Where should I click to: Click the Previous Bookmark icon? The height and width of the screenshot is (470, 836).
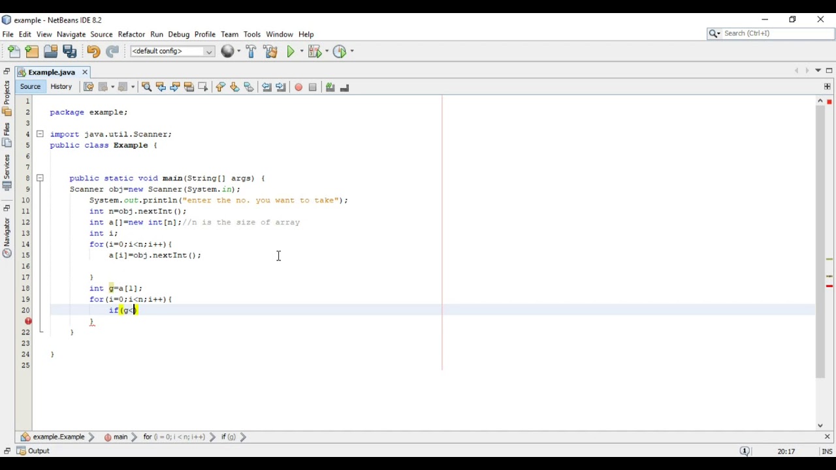coord(220,87)
